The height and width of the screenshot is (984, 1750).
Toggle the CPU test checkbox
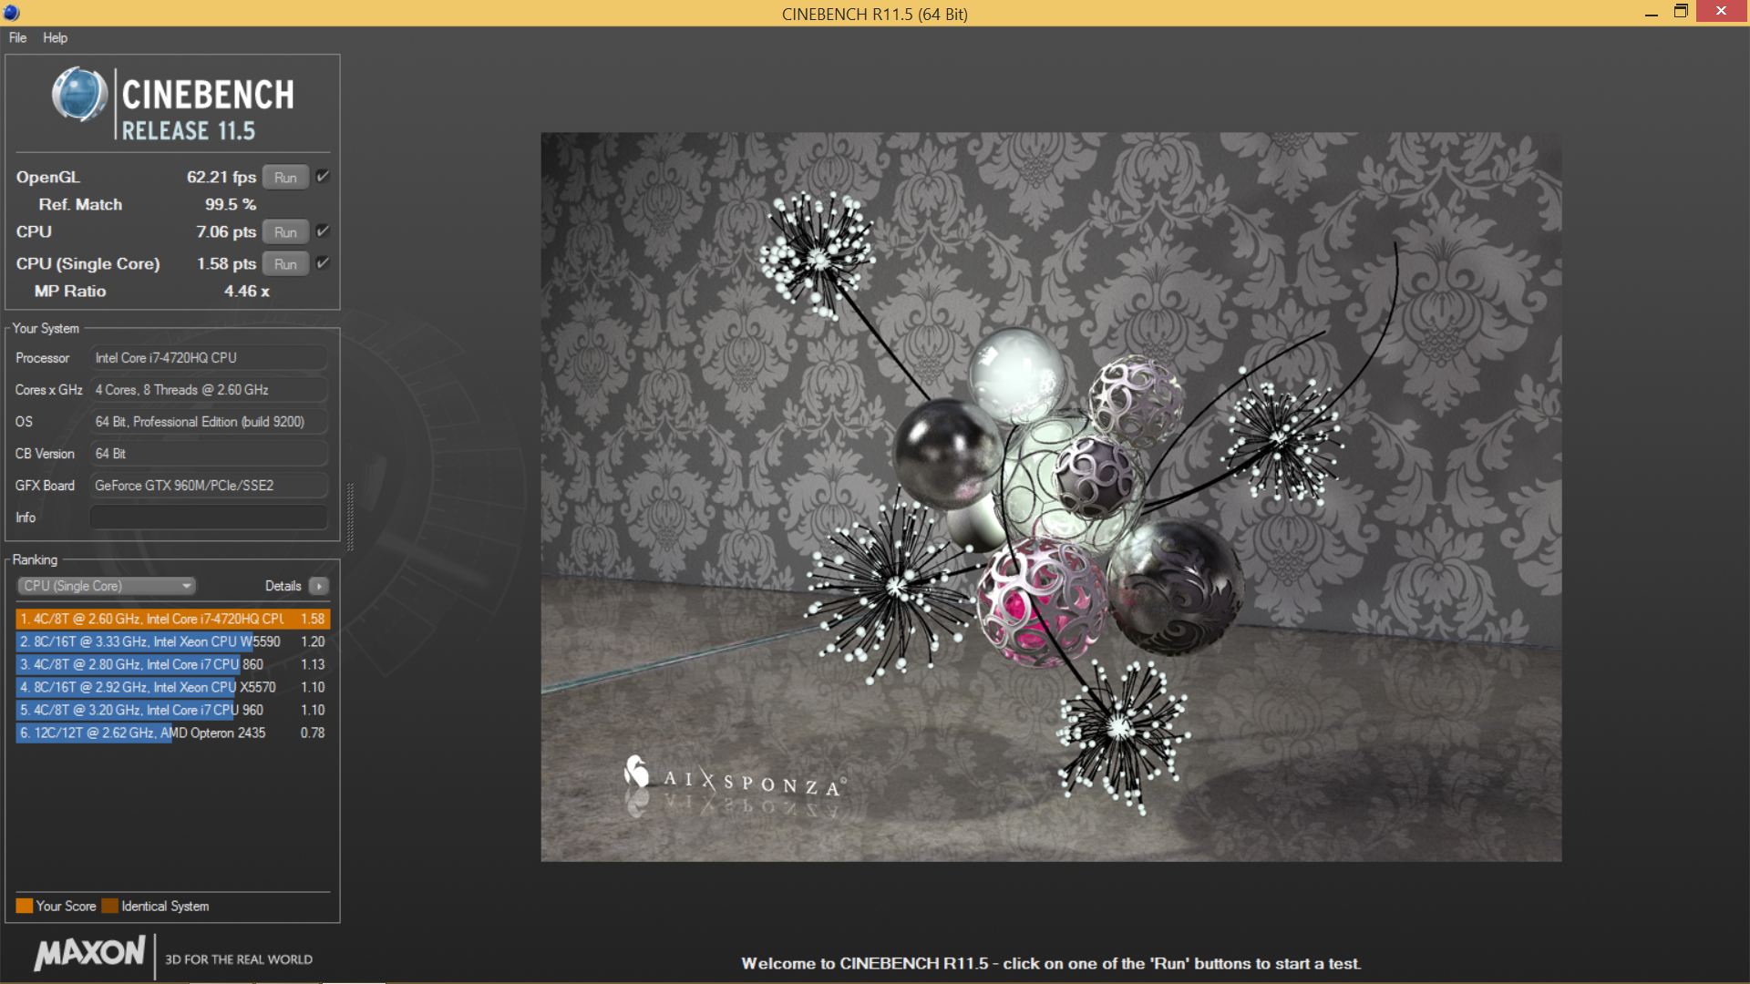(x=322, y=231)
